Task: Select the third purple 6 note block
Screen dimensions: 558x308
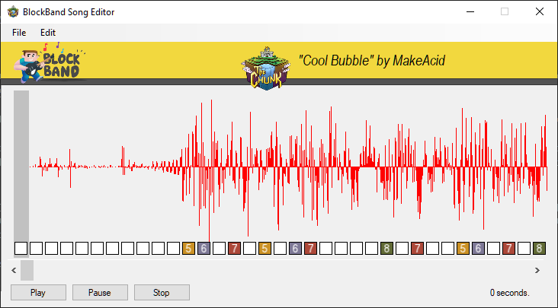Action: pos(478,249)
